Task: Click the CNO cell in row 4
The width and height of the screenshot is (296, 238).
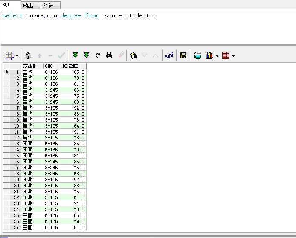Action: (52, 90)
